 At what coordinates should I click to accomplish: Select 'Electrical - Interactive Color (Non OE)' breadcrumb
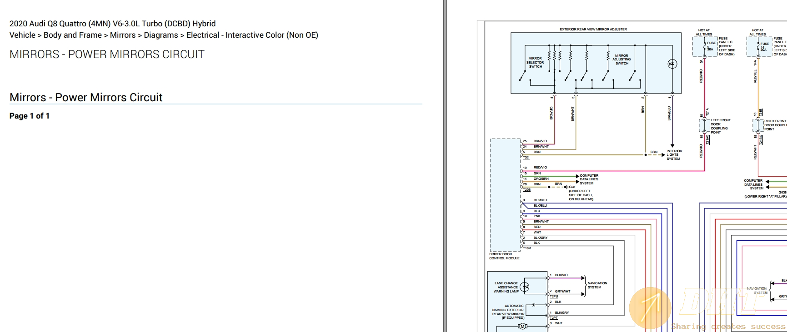252,35
